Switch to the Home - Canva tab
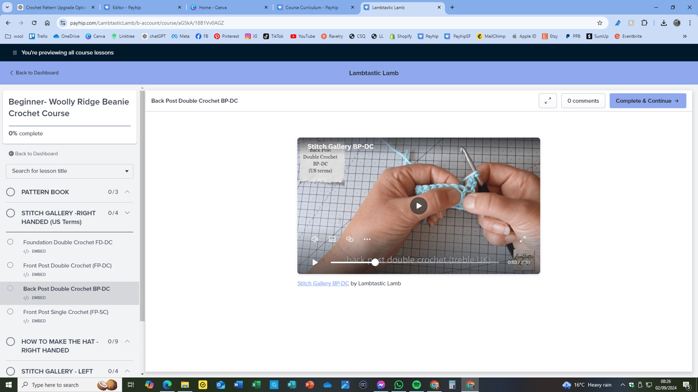Image resolution: width=698 pixels, height=392 pixels. pos(229,7)
